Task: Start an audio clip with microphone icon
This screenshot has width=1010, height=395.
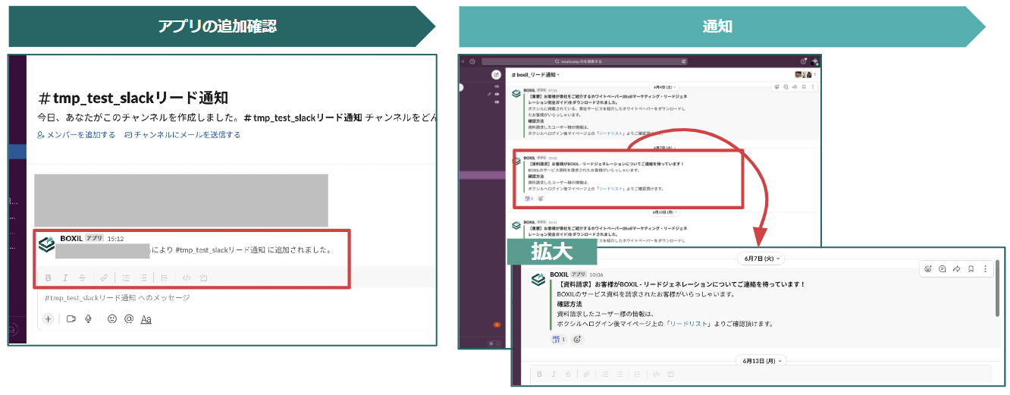Action: click(x=88, y=319)
